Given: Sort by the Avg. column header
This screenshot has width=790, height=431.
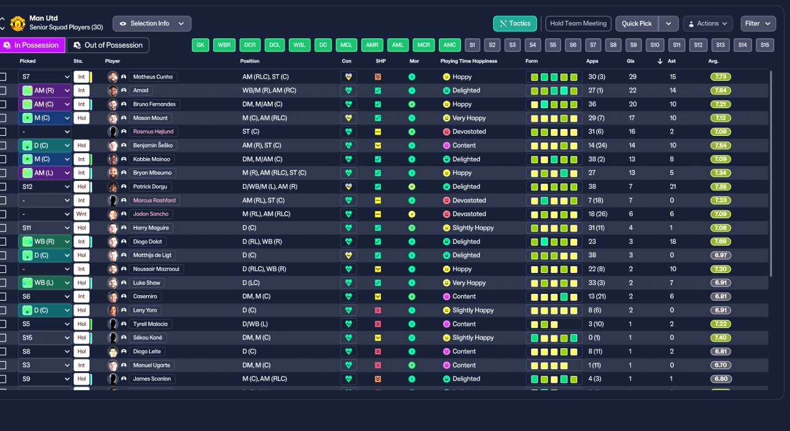Looking at the screenshot, I should 713,61.
